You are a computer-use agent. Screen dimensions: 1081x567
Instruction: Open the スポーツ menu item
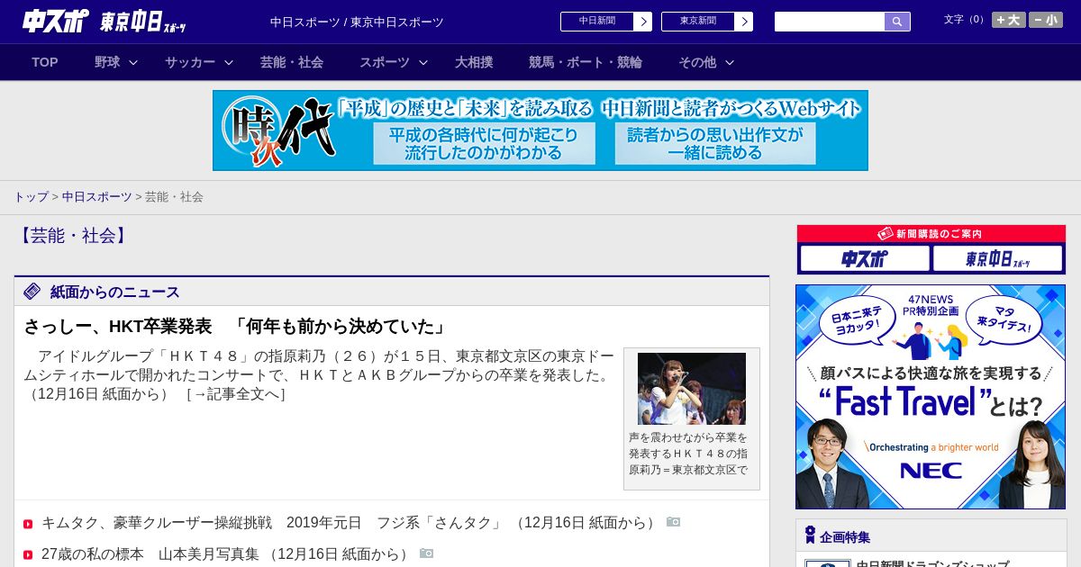pyautogui.click(x=385, y=62)
